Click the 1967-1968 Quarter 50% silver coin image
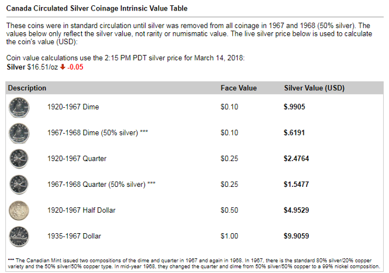The width and height of the screenshot is (389, 273). tap(19, 185)
